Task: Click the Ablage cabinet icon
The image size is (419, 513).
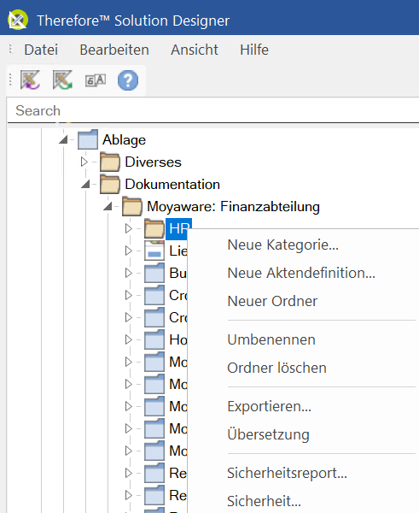Action: pyautogui.click(x=88, y=139)
